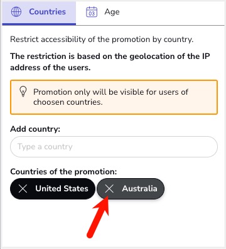Switch to the Countries tab label
Image resolution: width=226 pixels, height=249 pixels.
47,12
